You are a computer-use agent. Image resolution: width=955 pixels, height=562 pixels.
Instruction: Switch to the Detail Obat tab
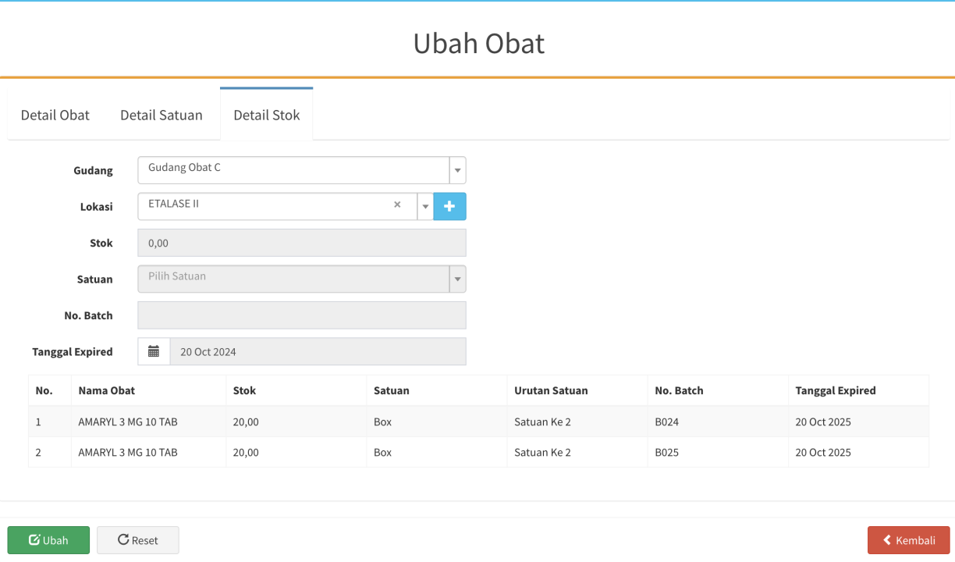tap(55, 115)
